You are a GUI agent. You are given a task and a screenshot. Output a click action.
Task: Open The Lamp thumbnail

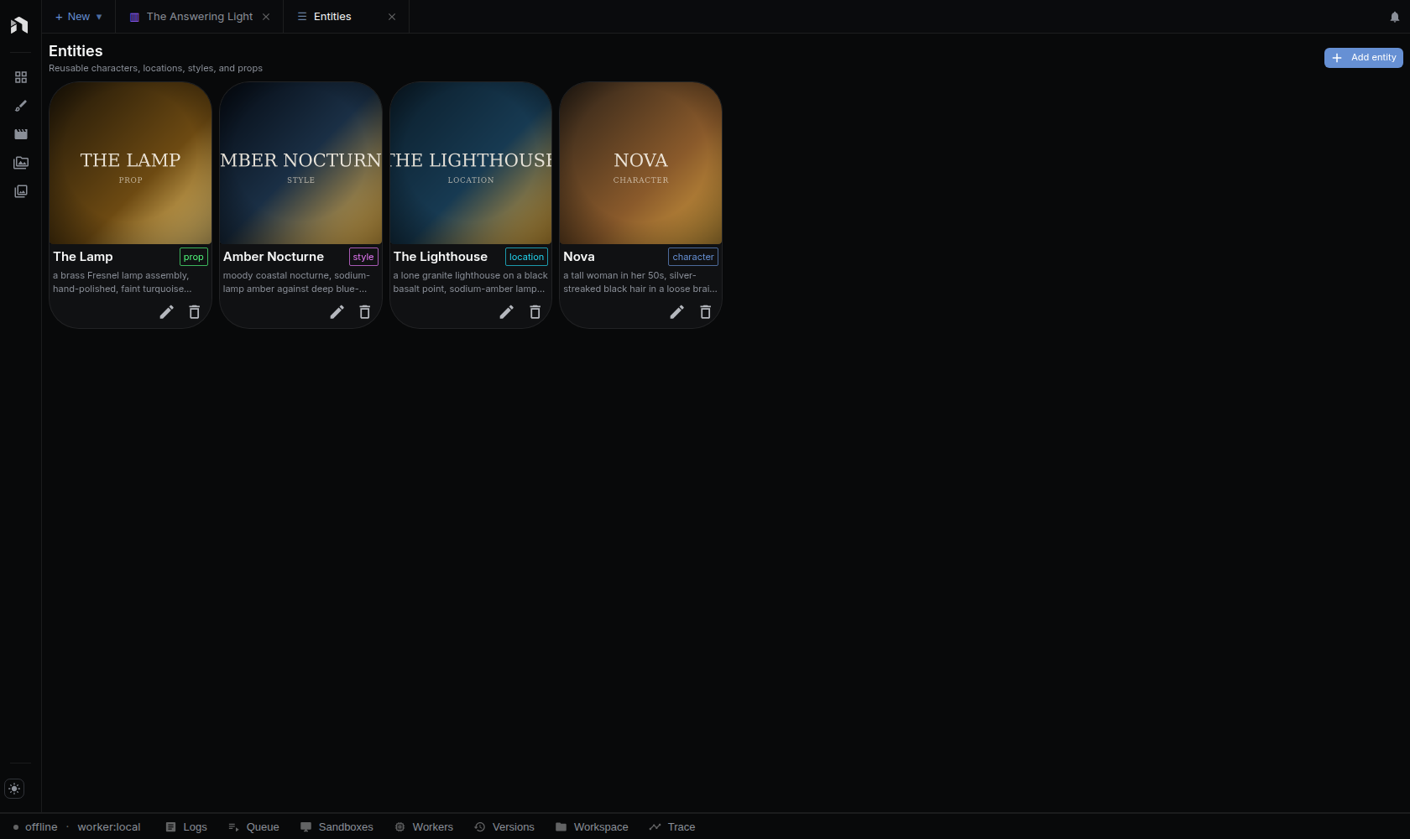coord(130,163)
